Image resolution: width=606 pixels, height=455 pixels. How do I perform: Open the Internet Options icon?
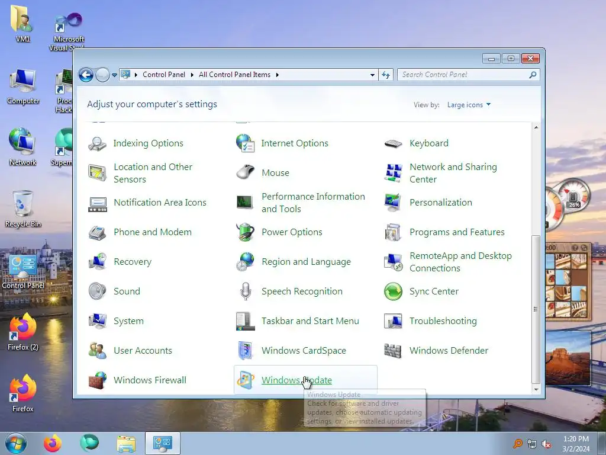(x=246, y=143)
